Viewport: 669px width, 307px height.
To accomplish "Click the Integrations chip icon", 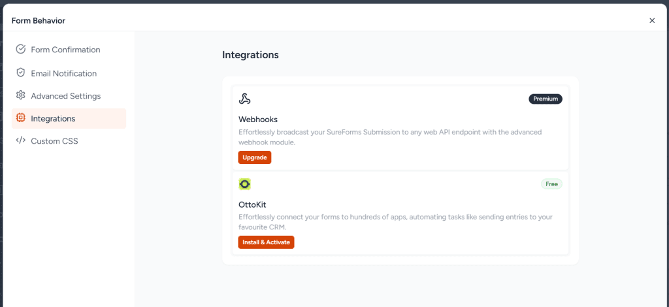I will [x=21, y=118].
